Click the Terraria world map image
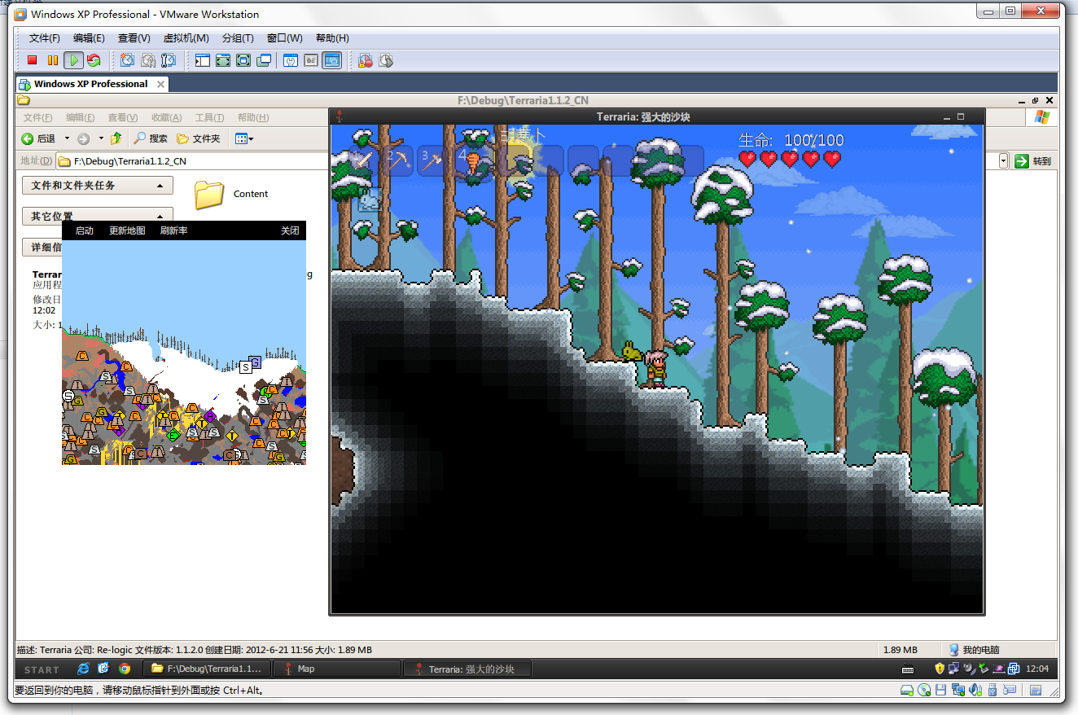The height and width of the screenshot is (715, 1078). (184, 353)
